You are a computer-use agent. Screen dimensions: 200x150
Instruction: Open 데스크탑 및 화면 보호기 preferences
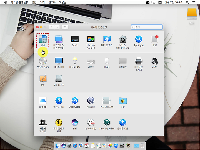[59, 42]
